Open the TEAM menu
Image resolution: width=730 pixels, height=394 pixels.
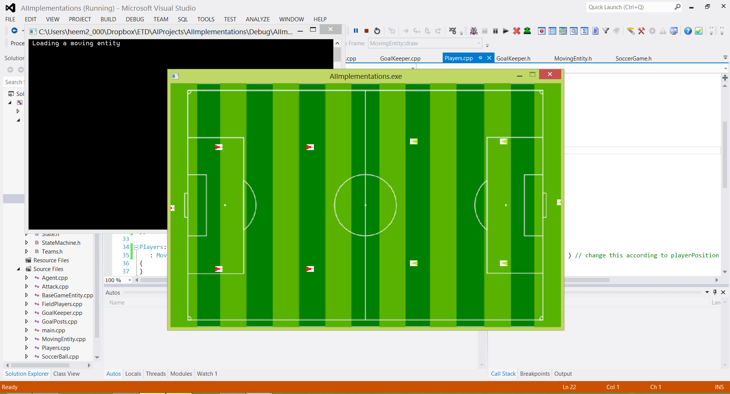[x=161, y=19]
